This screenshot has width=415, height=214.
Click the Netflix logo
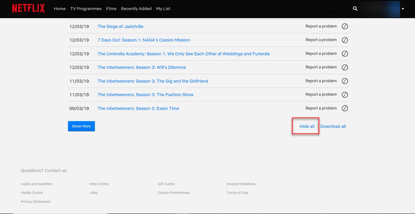[x=29, y=8]
